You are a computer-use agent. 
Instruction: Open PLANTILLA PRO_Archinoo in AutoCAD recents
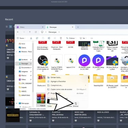pyautogui.click(x=61, y=116)
